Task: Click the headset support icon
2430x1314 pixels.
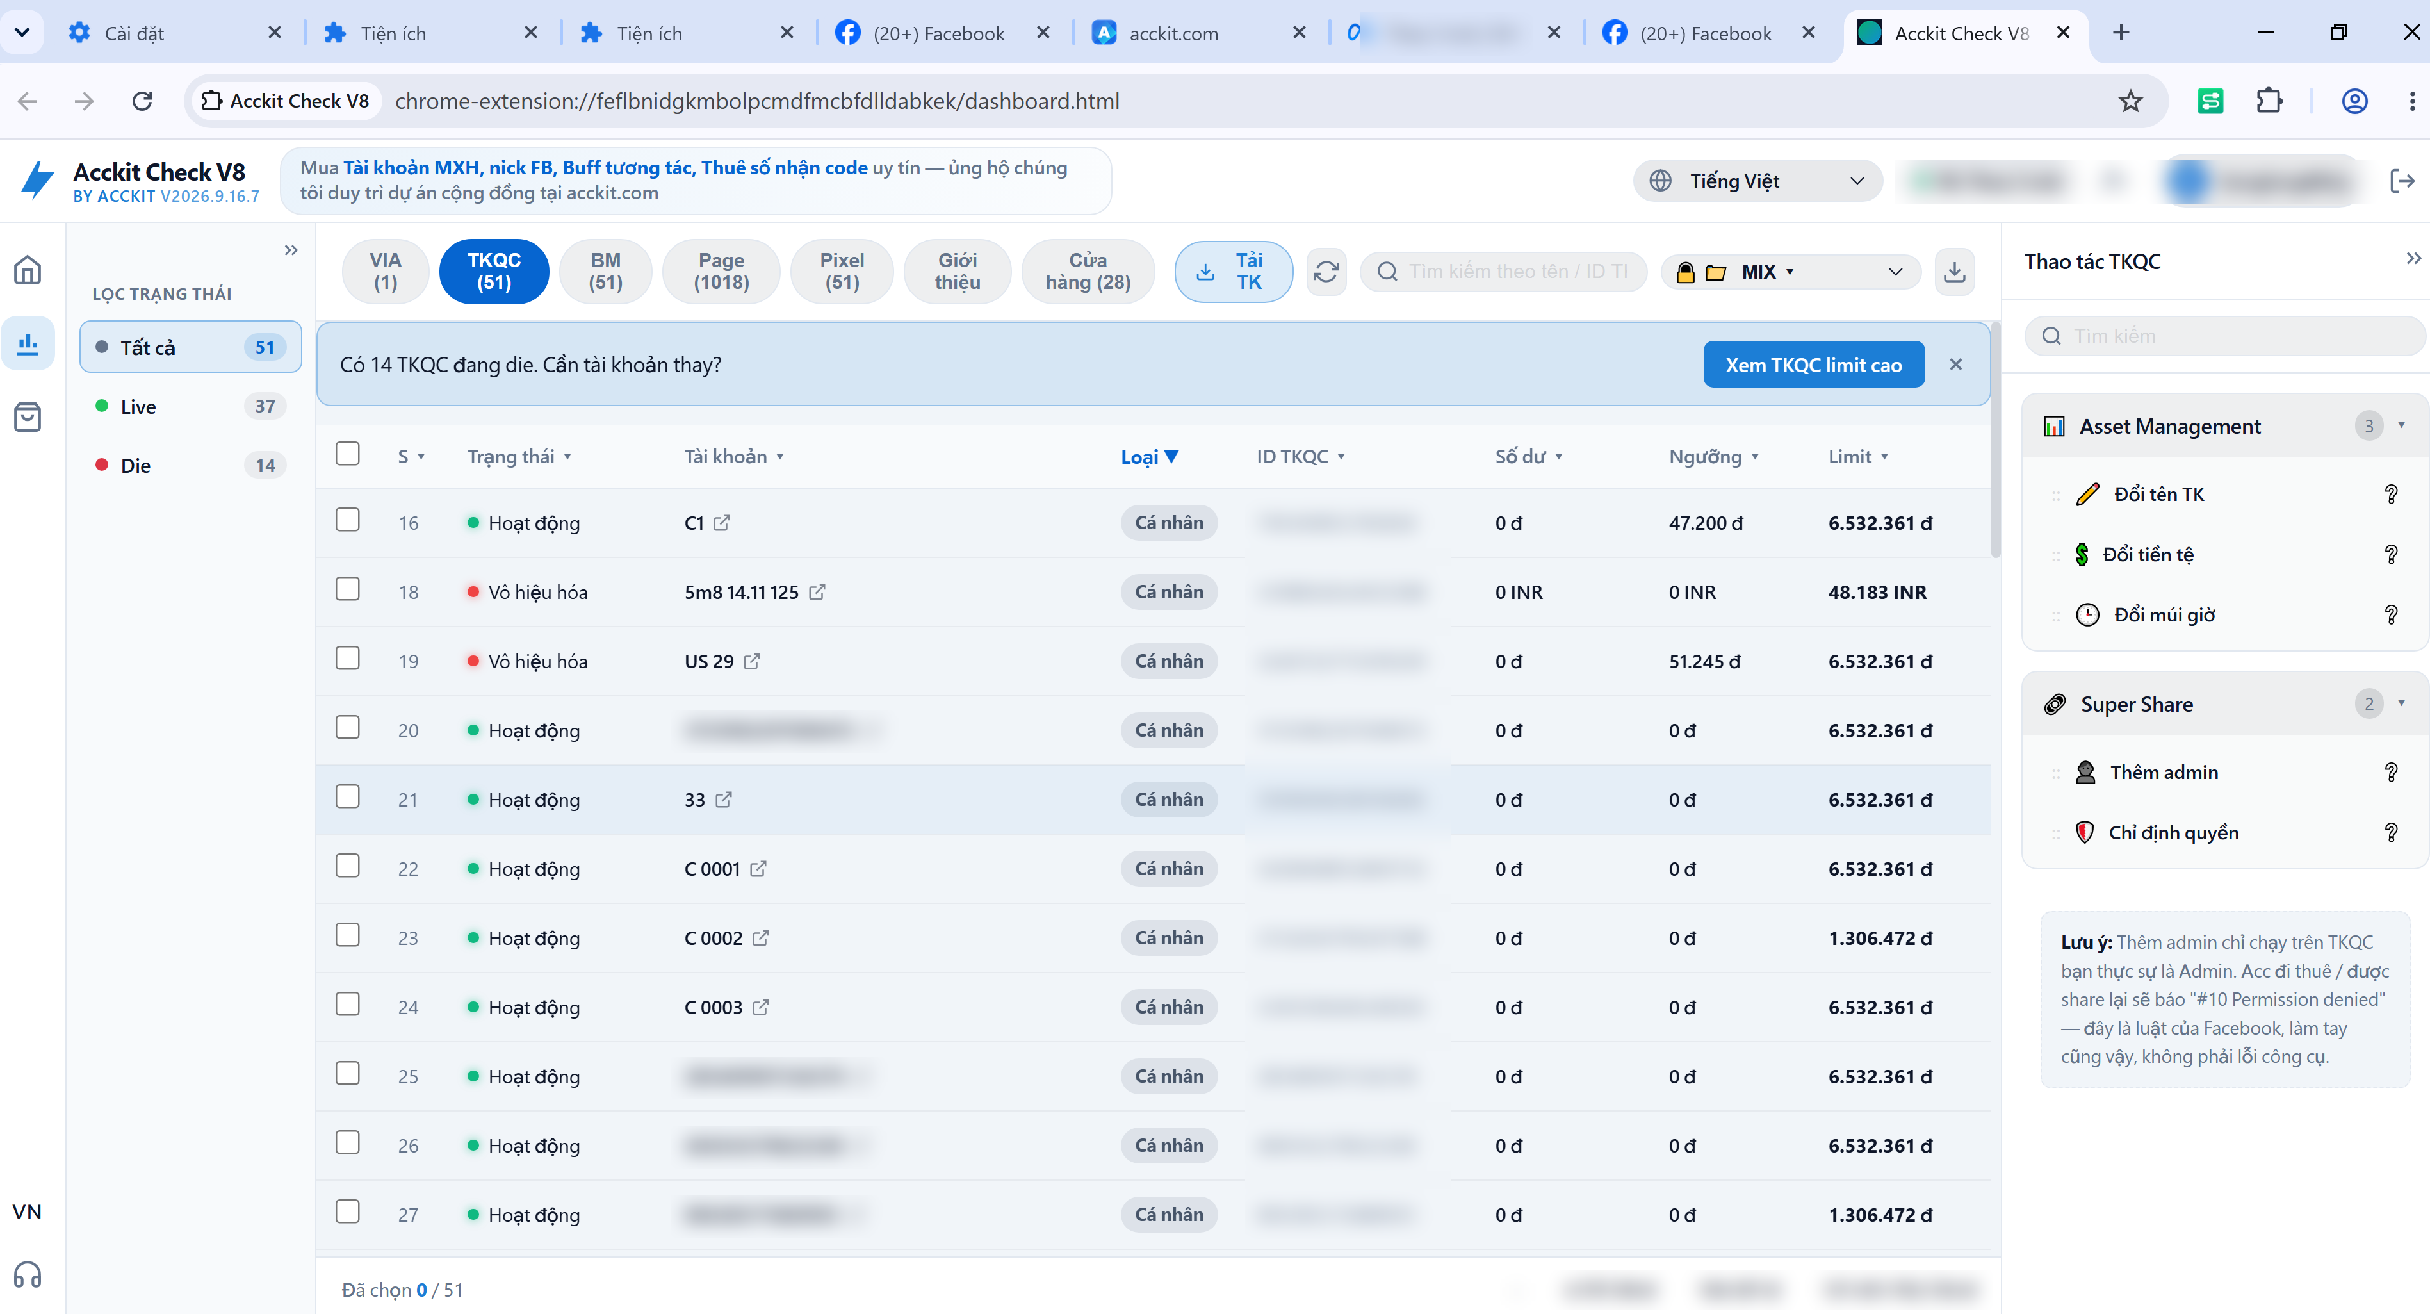Action: click(x=28, y=1274)
